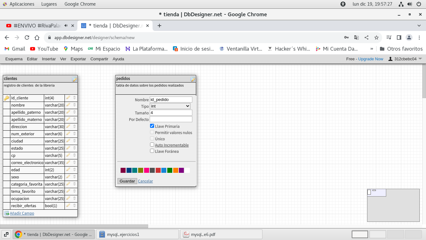Open the Exportar menu
This screenshot has width=426, height=240.
click(x=78, y=59)
